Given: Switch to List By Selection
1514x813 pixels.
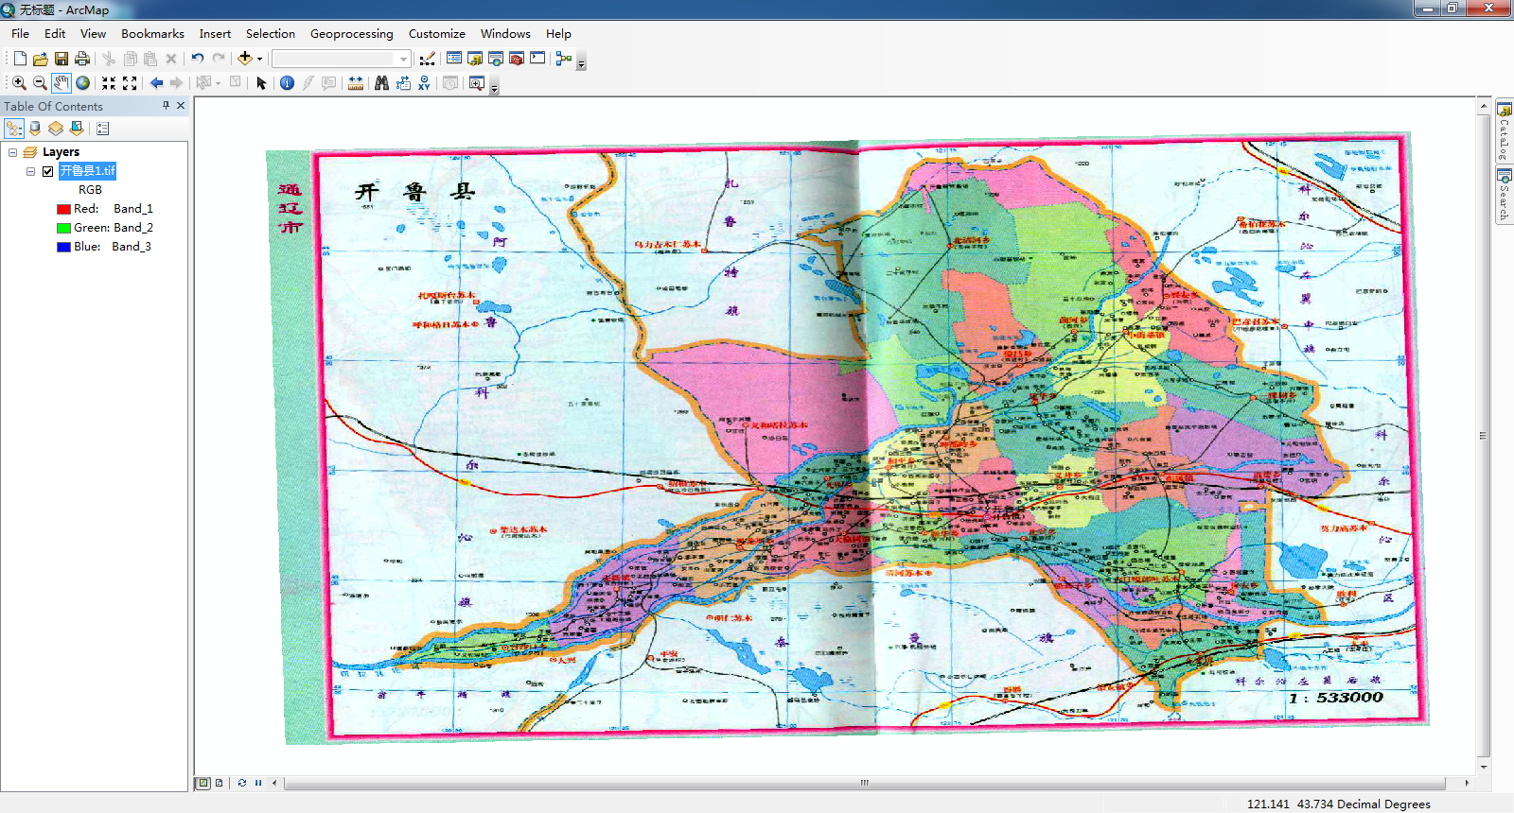Looking at the screenshot, I should tap(77, 129).
